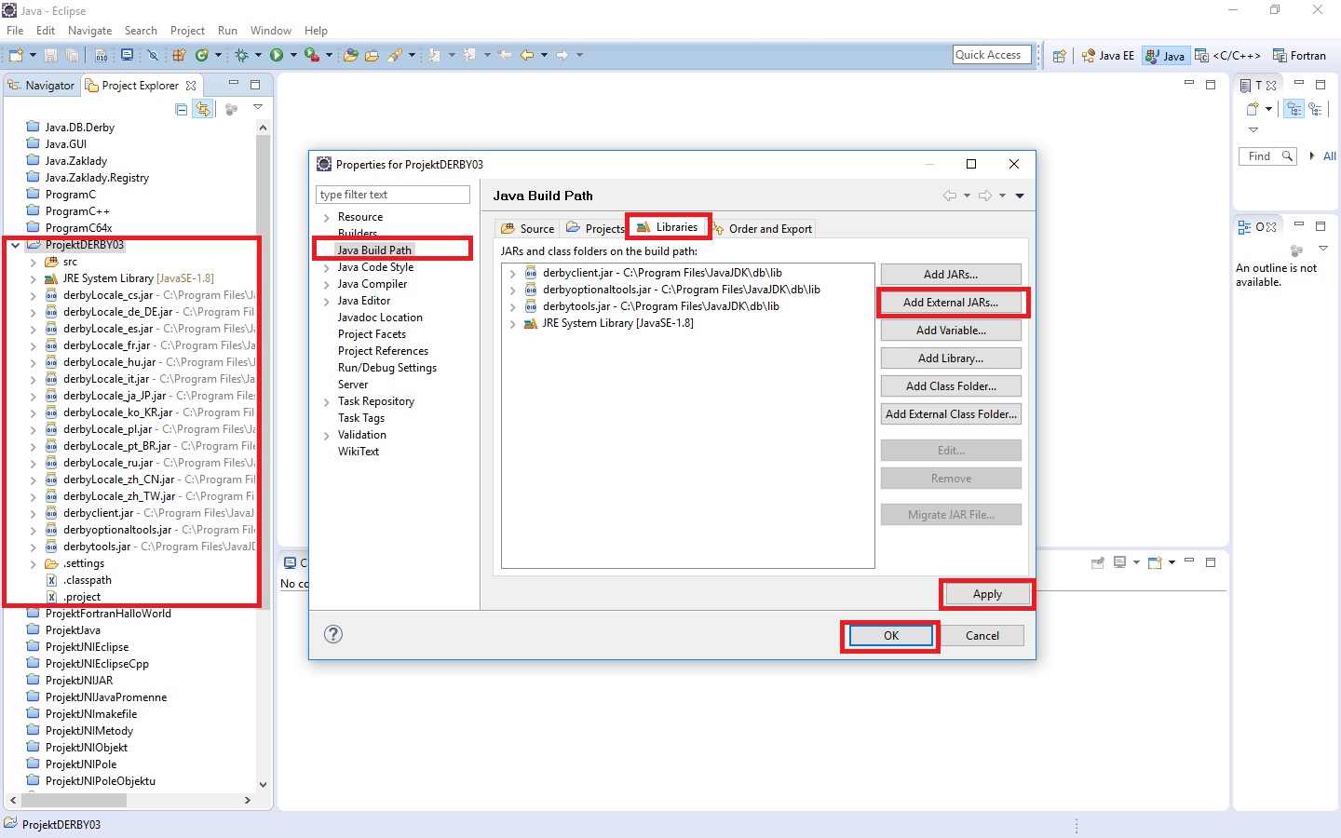Click the green Run toolbar icon
The image size is (1341, 838).
pos(277,55)
